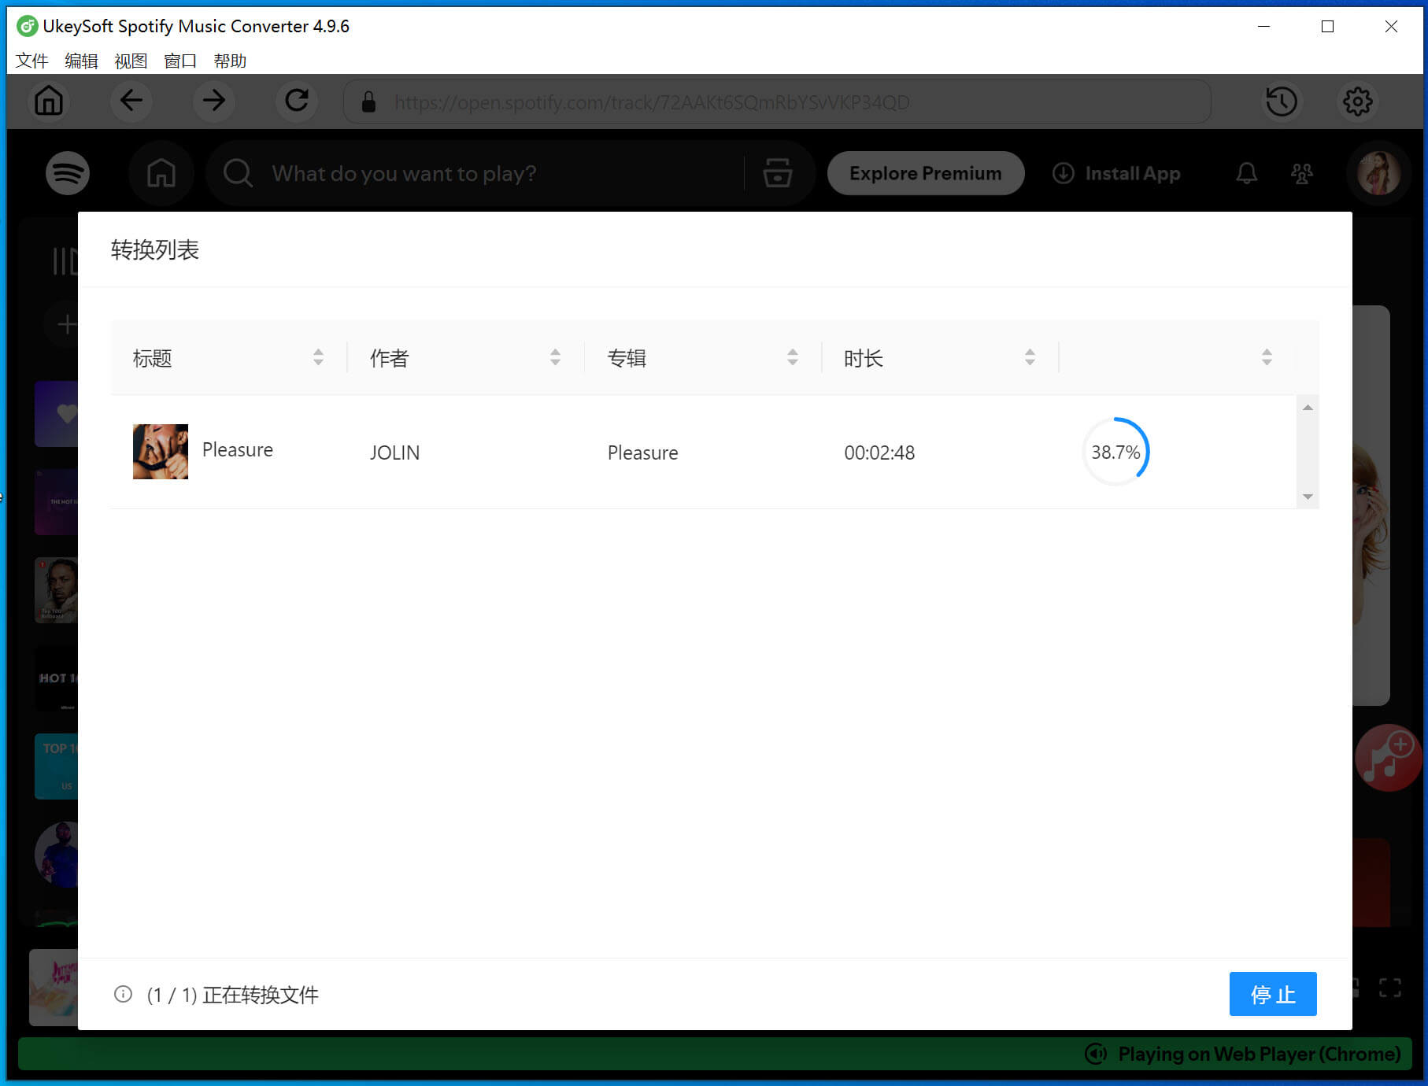Viewport: 1428px width, 1086px height.
Task: Click the fullscreen icon in player bar
Action: (1390, 988)
